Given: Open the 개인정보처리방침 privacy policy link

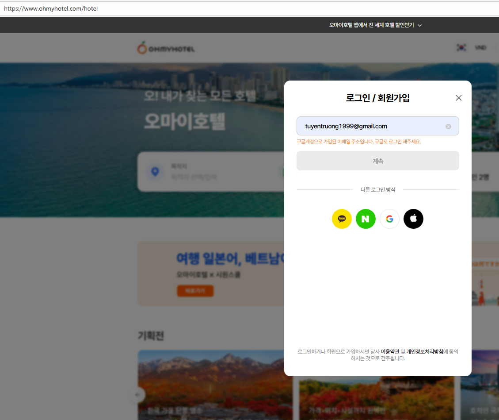Looking at the screenshot, I should [424, 351].
